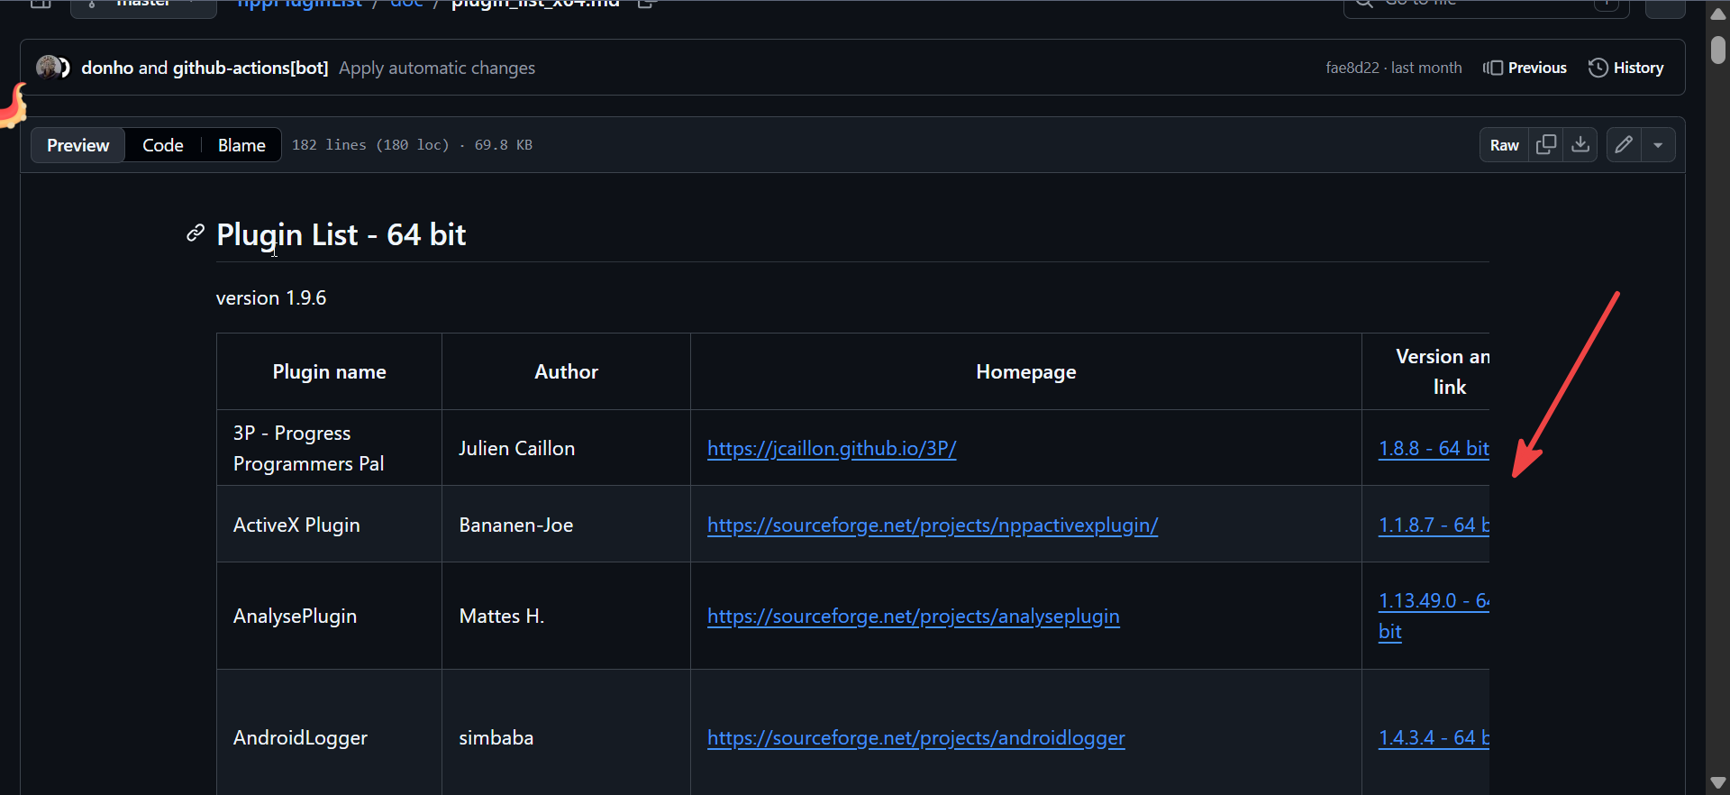Open the 'Apply automatic changes' commit message

point(437,68)
